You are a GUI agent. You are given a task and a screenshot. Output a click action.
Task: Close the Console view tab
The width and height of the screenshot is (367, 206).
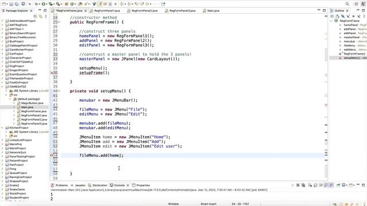128,185
